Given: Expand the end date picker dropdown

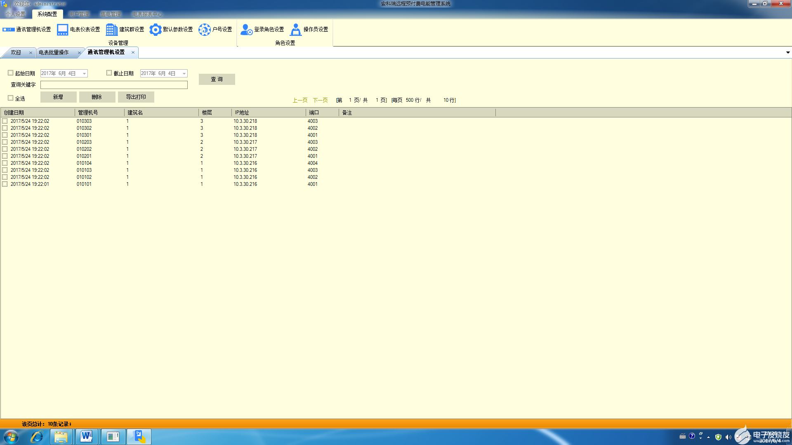Looking at the screenshot, I should (x=184, y=74).
